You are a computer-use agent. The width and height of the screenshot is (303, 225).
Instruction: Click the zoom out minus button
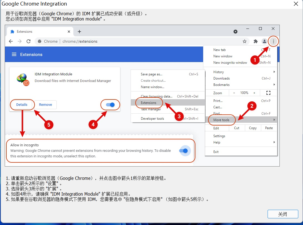234,93
